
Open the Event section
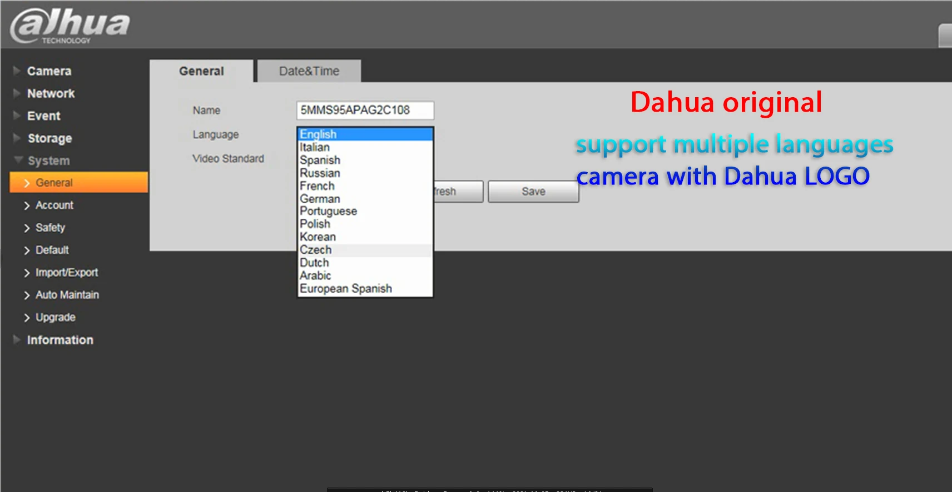coord(43,116)
